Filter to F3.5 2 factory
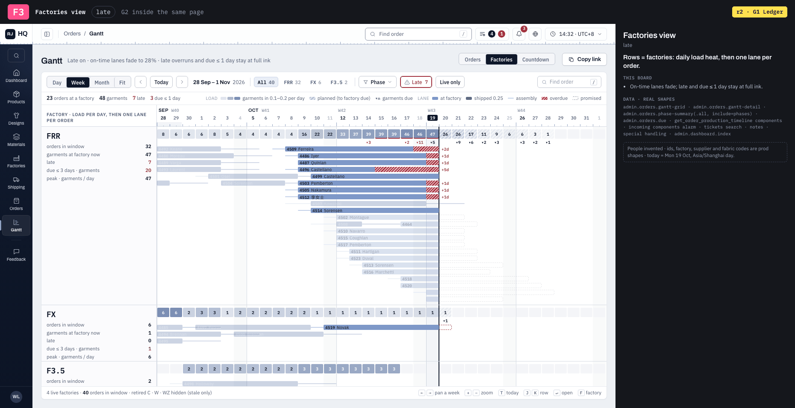The width and height of the screenshot is (795, 408). coord(339,82)
